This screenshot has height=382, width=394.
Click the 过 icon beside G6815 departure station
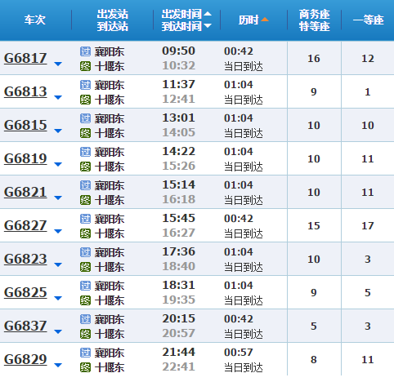click(x=85, y=118)
